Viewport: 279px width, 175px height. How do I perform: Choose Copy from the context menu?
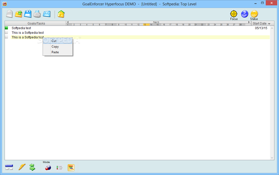point(58,47)
